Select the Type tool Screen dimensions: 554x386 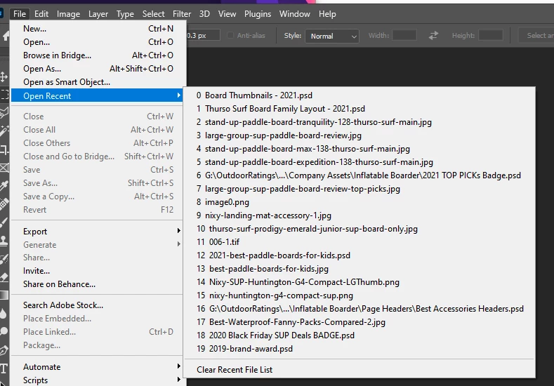click(4, 368)
